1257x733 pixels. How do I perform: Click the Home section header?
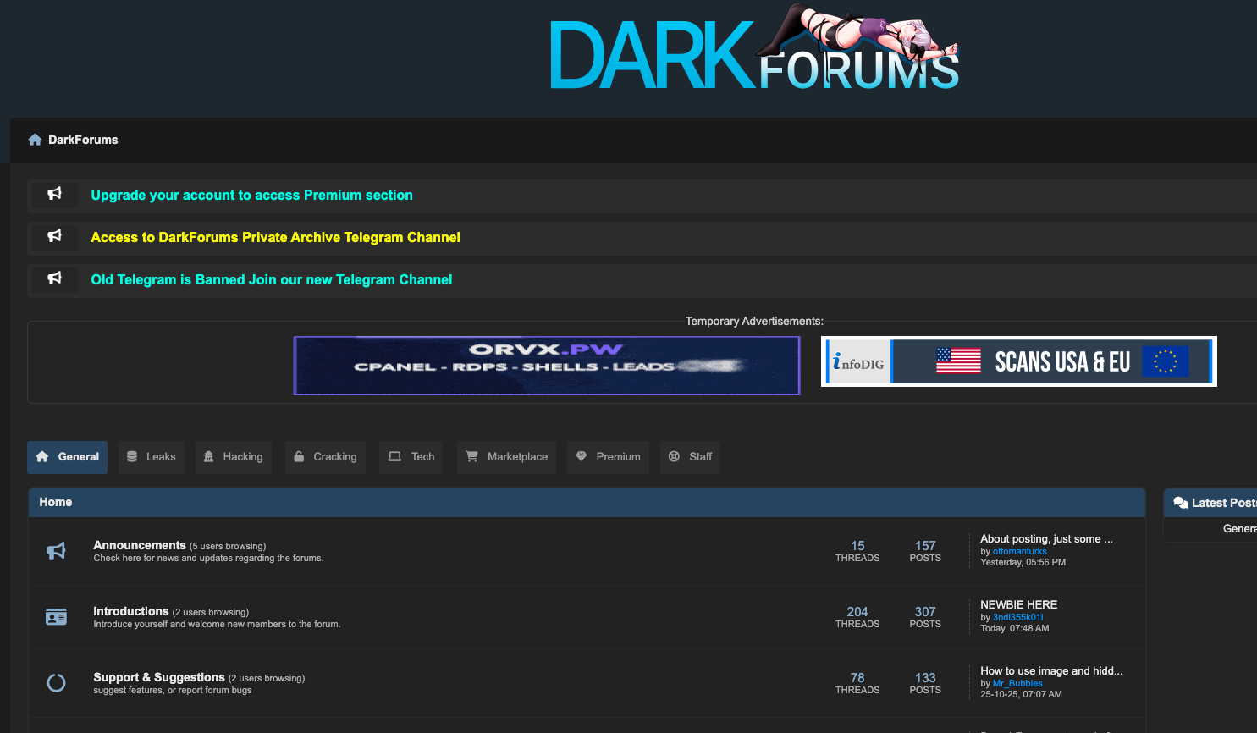pos(587,502)
